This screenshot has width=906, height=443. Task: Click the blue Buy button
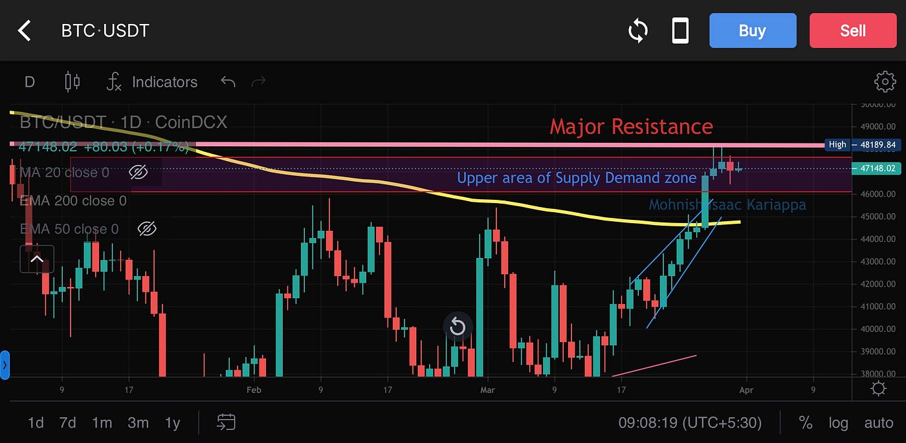coord(753,30)
